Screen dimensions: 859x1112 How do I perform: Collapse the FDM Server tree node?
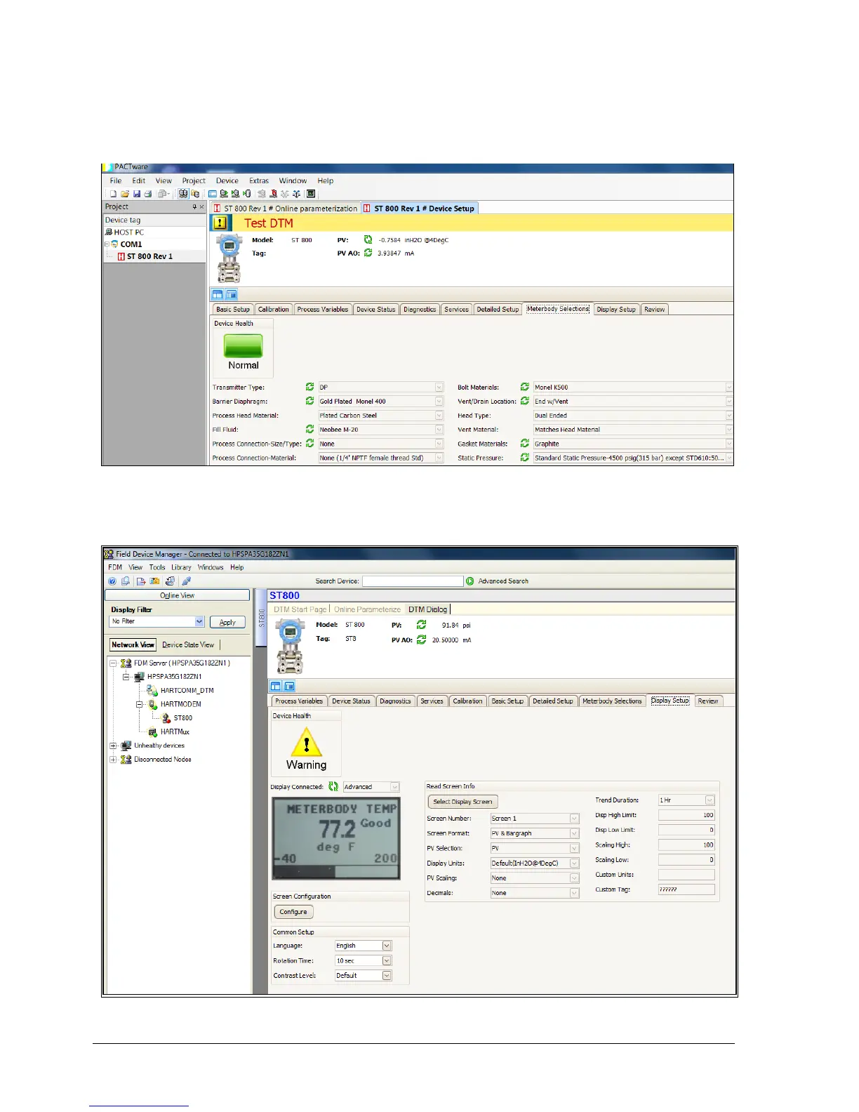113,663
